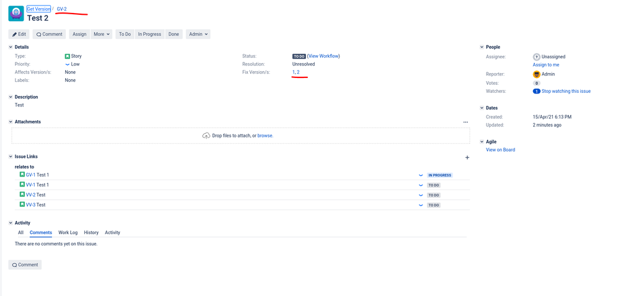Image resolution: width=620 pixels, height=296 pixels.
Task: Click the Assign button
Action: tap(79, 34)
